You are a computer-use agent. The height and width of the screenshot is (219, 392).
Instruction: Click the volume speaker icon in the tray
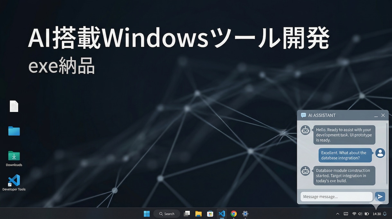pos(360,214)
